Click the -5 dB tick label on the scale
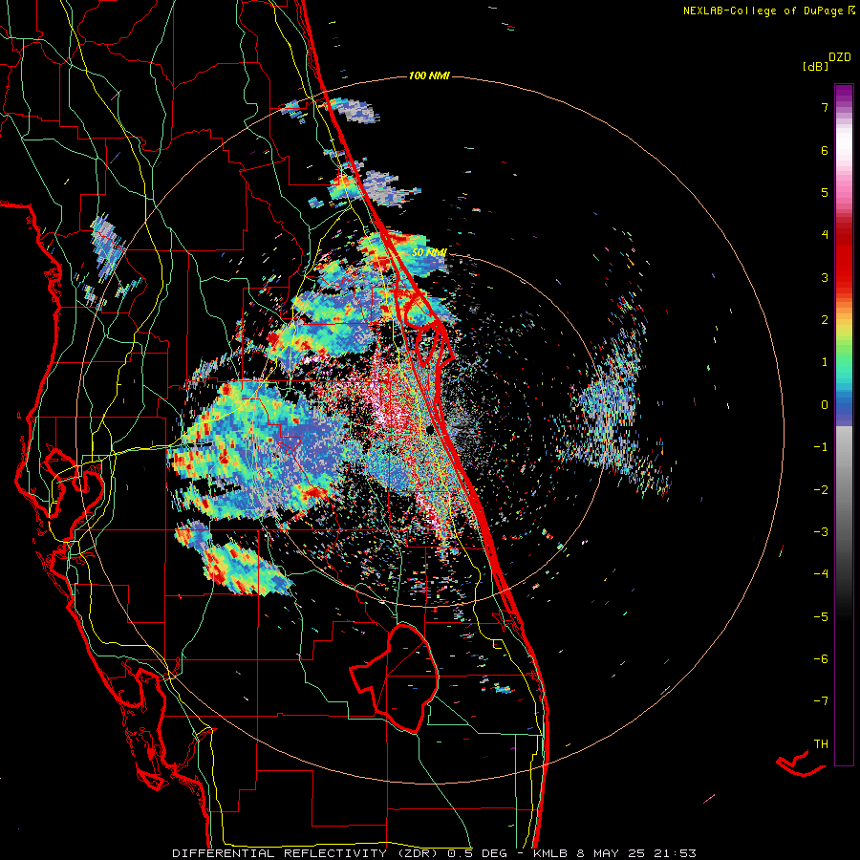The width and height of the screenshot is (860, 860). [x=821, y=617]
